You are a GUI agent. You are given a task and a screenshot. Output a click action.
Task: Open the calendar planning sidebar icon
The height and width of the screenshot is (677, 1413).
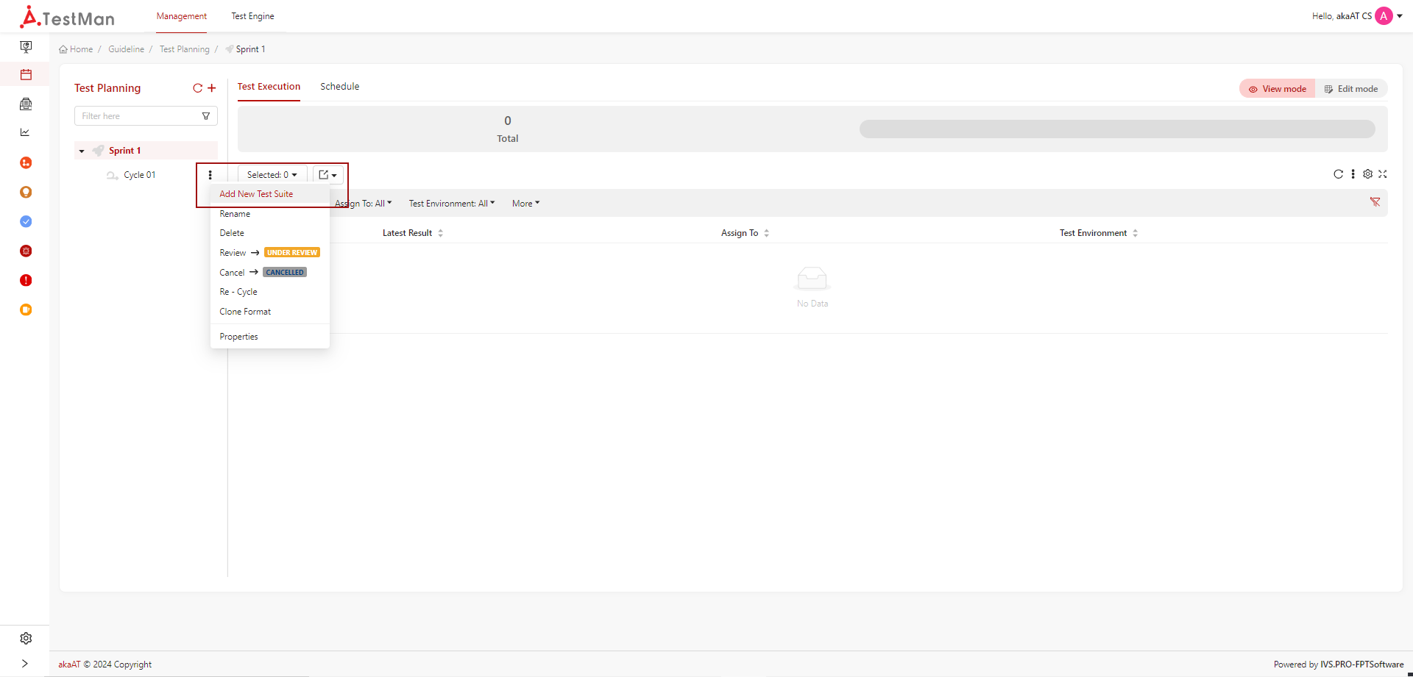coord(26,74)
